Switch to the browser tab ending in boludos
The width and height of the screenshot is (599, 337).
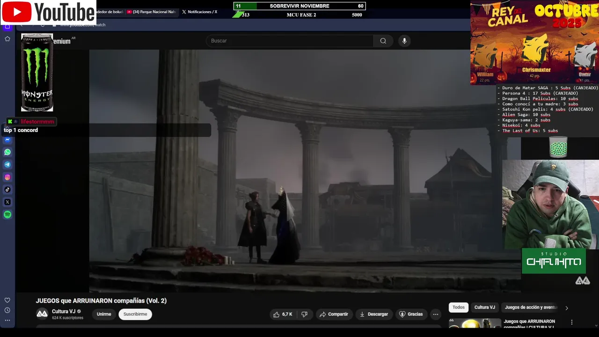(110, 12)
